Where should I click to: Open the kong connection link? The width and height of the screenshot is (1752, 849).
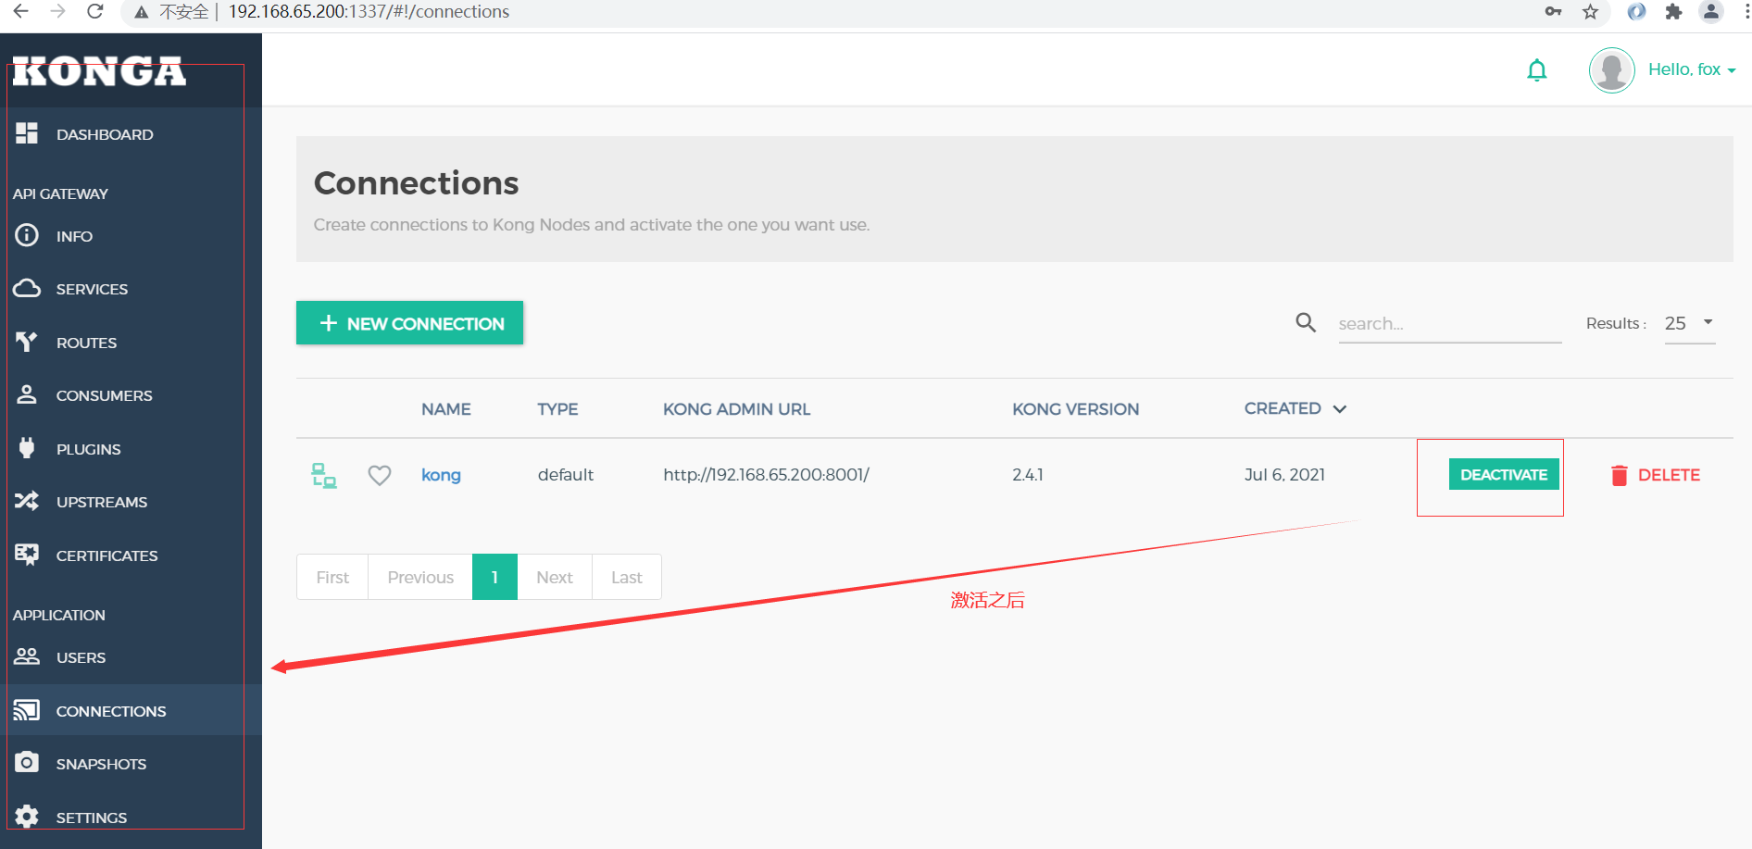(x=441, y=475)
